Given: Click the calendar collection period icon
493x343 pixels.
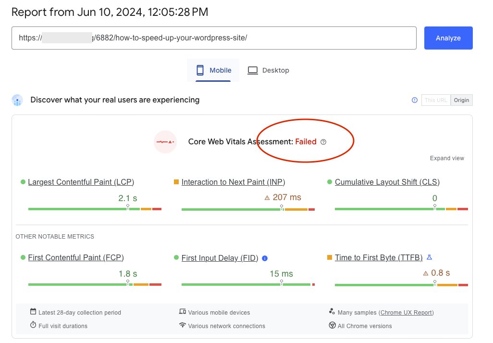Looking at the screenshot, I should [33, 312].
